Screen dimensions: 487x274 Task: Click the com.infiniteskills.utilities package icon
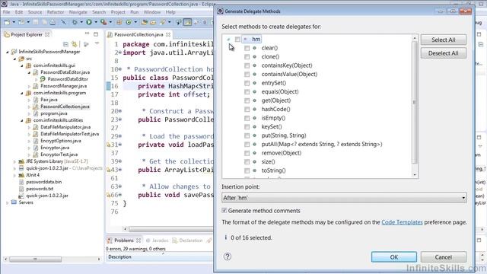coord(29,120)
